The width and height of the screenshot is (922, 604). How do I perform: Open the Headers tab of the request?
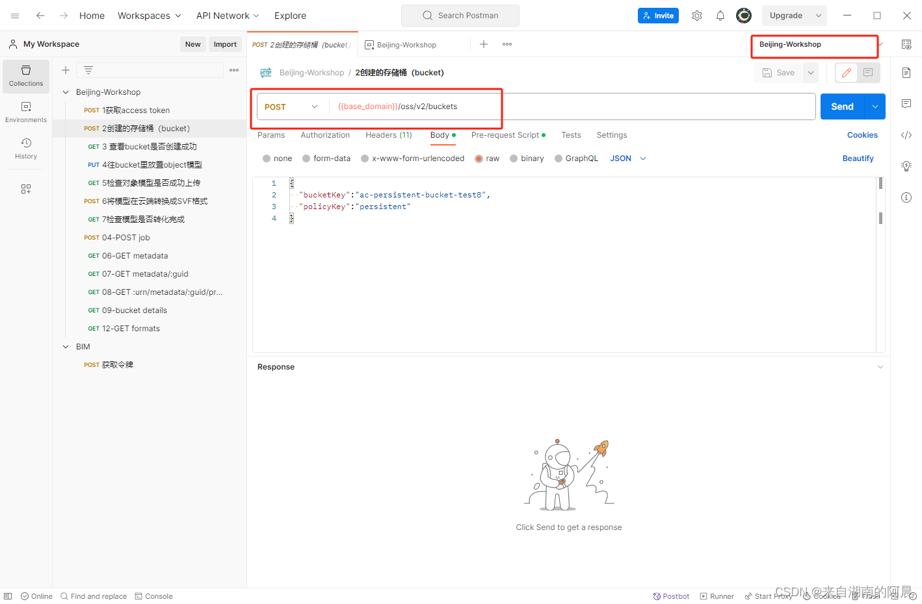388,135
